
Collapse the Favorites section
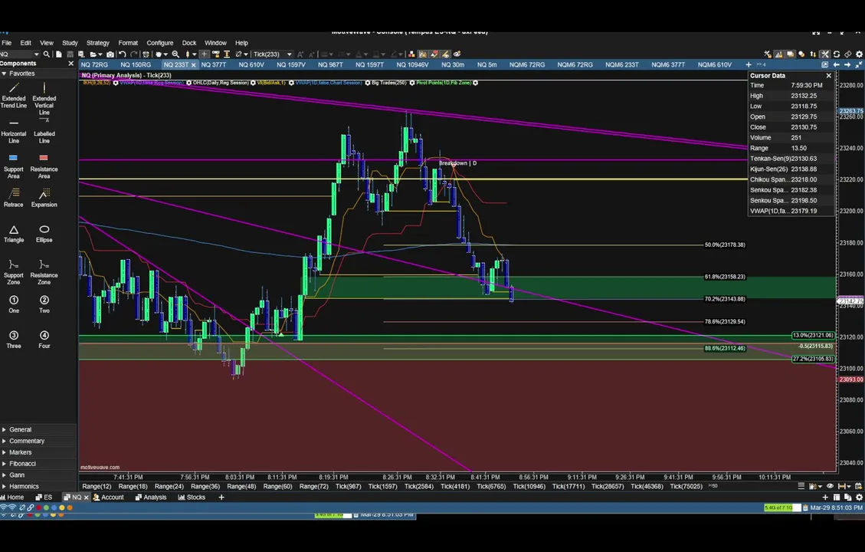pos(5,74)
